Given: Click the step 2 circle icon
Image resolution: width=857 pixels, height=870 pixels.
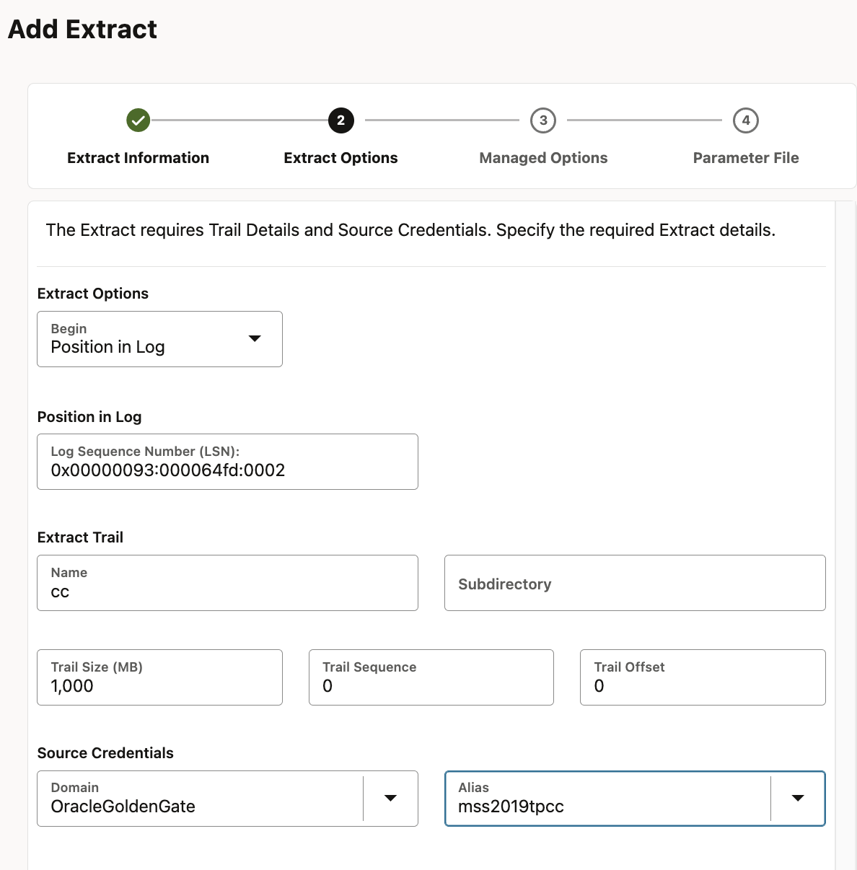Looking at the screenshot, I should coord(340,120).
